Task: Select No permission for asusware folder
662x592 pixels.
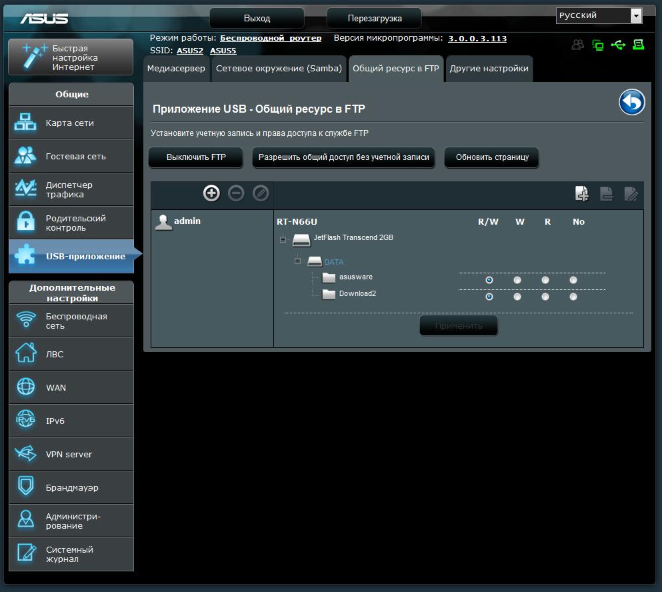Action: (573, 280)
